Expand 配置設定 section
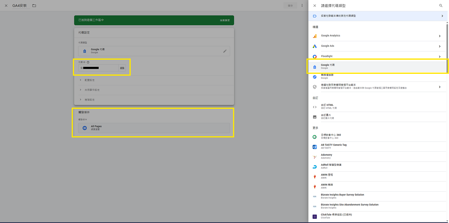 [154, 80]
